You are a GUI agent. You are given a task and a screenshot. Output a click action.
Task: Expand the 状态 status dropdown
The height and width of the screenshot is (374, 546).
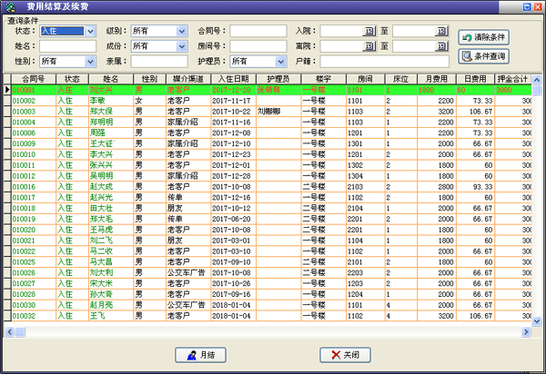[89, 31]
